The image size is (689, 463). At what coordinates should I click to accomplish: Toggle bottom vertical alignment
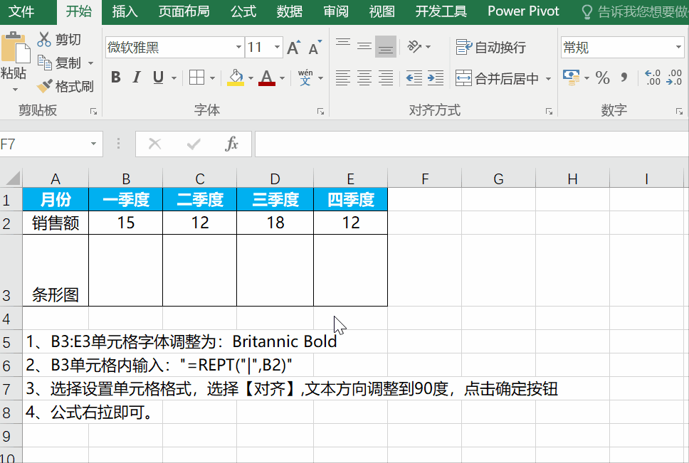[385, 46]
